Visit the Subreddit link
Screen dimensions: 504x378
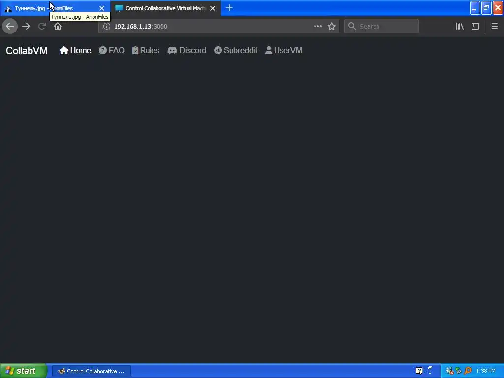(236, 51)
